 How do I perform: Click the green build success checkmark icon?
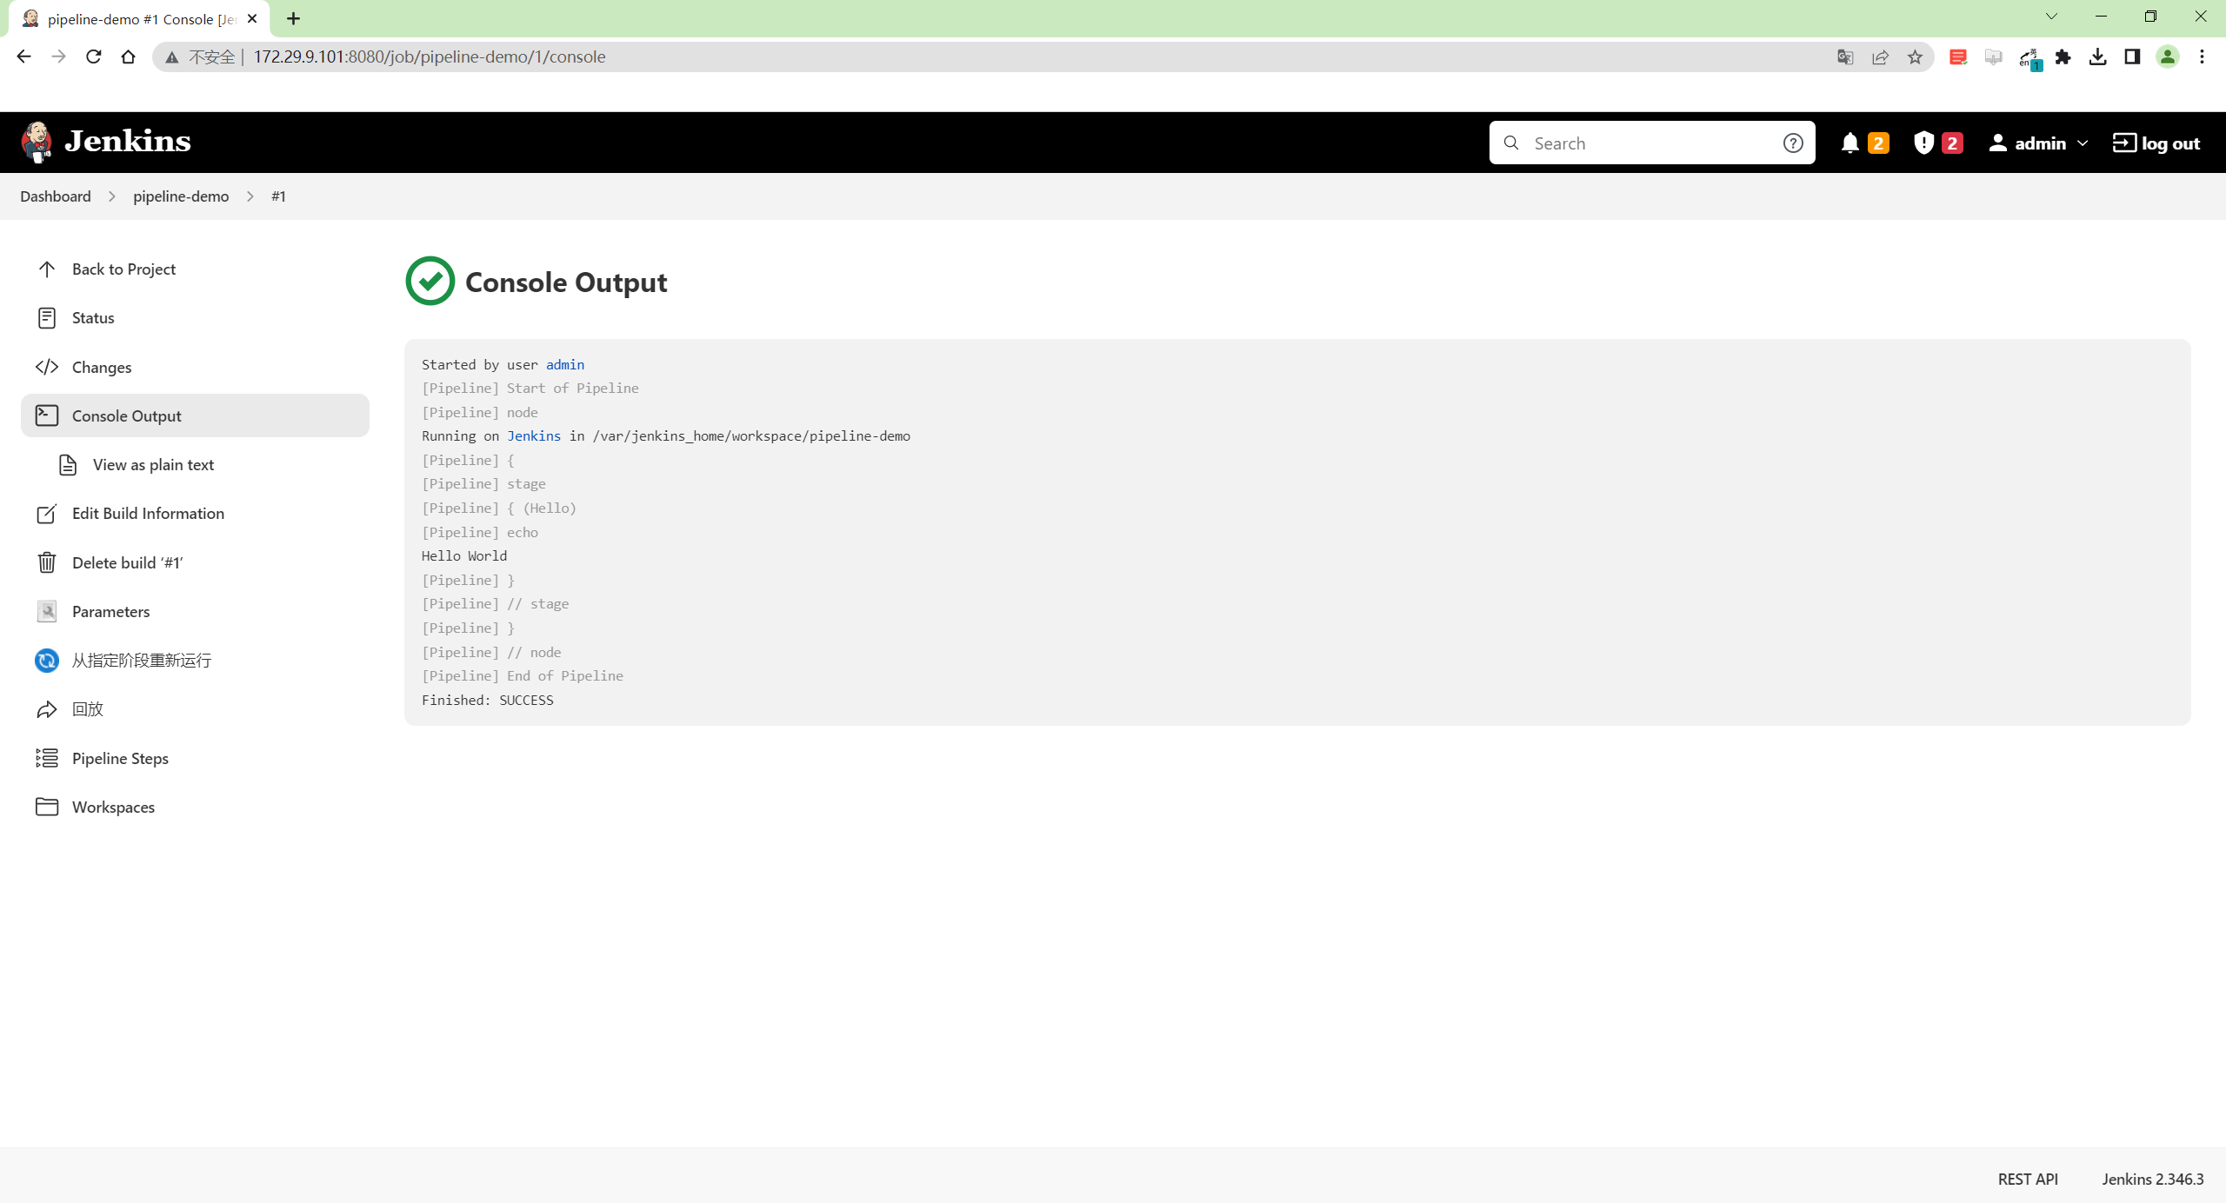(x=430, y=281)
